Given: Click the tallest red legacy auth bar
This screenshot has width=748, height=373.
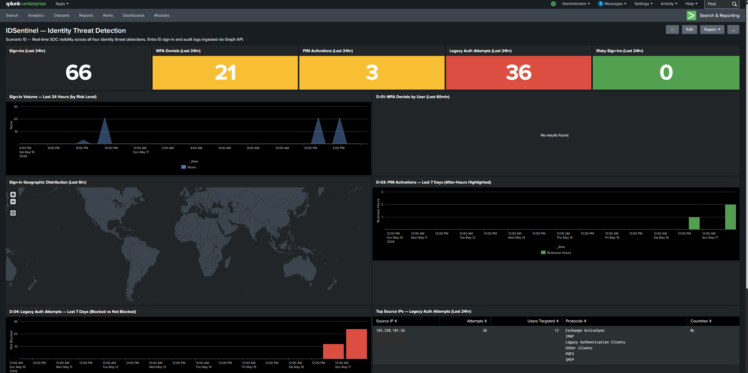Looking at the screenshot, I should click(x=356, y=344).
